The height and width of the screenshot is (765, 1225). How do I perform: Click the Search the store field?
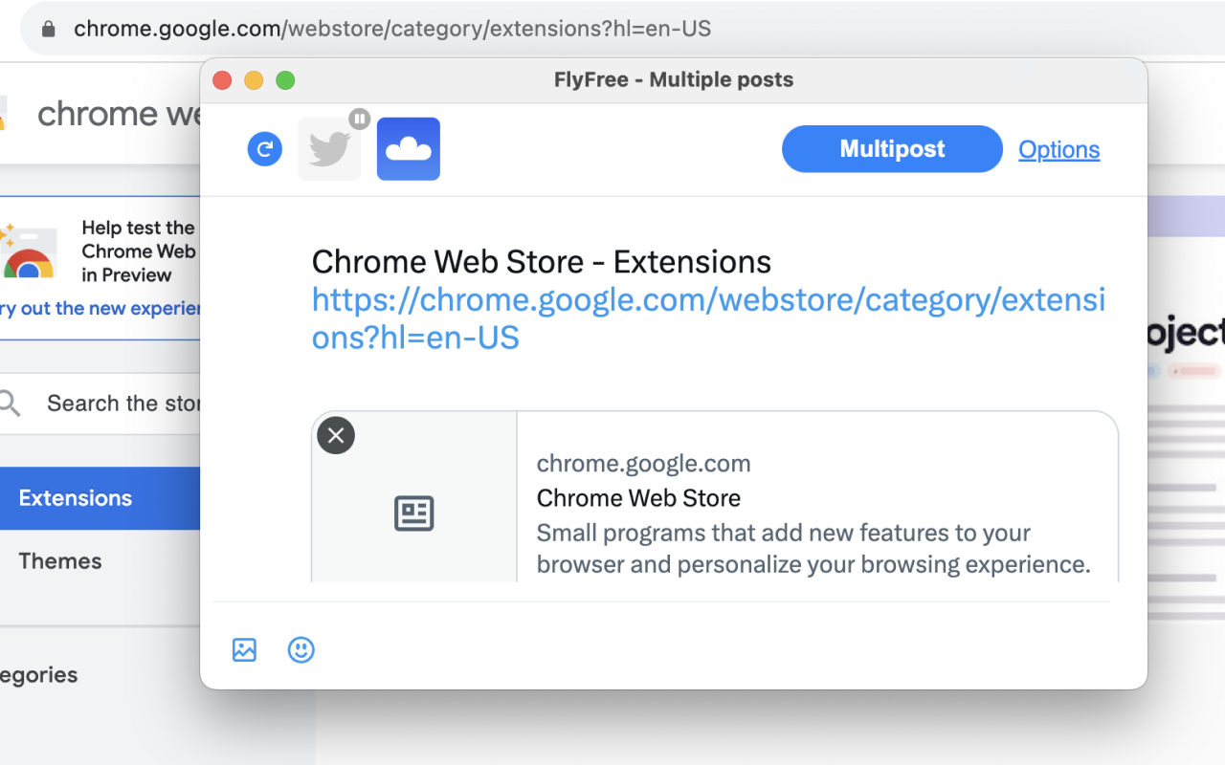[122, 404]
